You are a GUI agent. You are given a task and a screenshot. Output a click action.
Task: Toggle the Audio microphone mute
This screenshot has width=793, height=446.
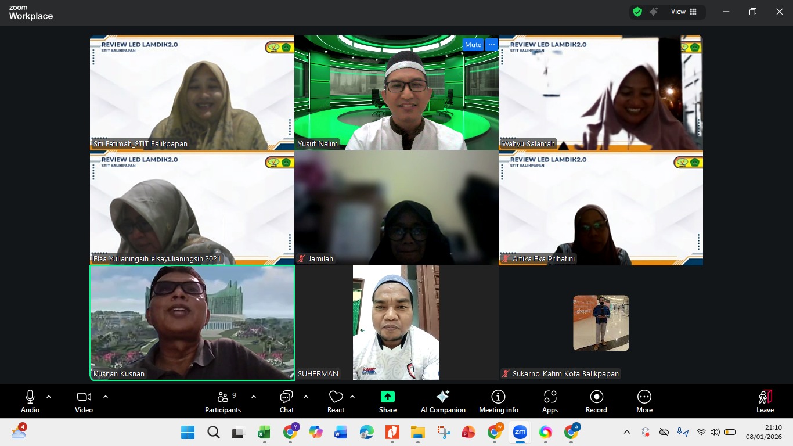[30, 401]
